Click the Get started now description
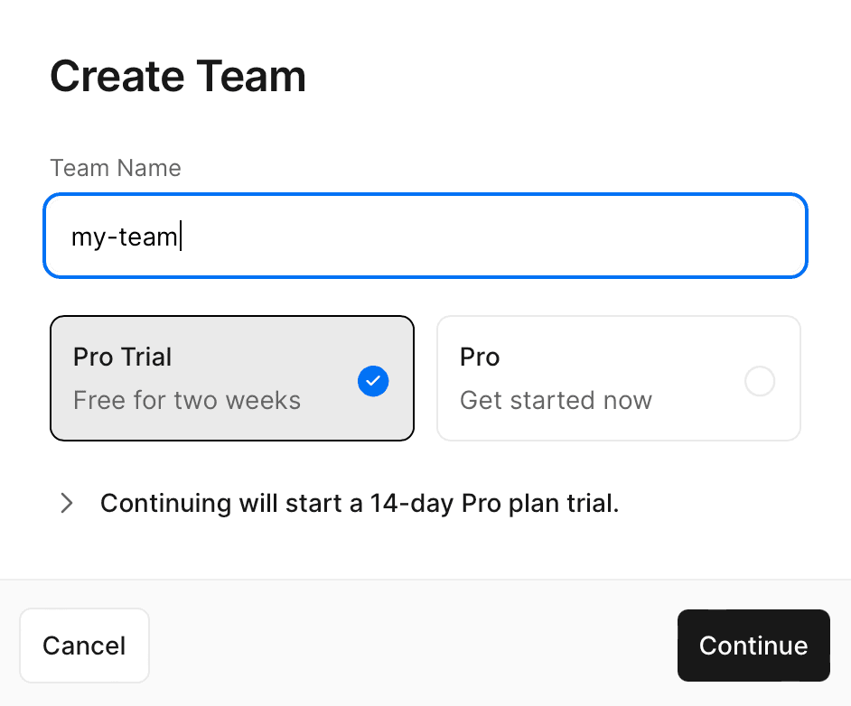Image resolution: width=851 pixels, height=706 pixels. pos(556,400)
